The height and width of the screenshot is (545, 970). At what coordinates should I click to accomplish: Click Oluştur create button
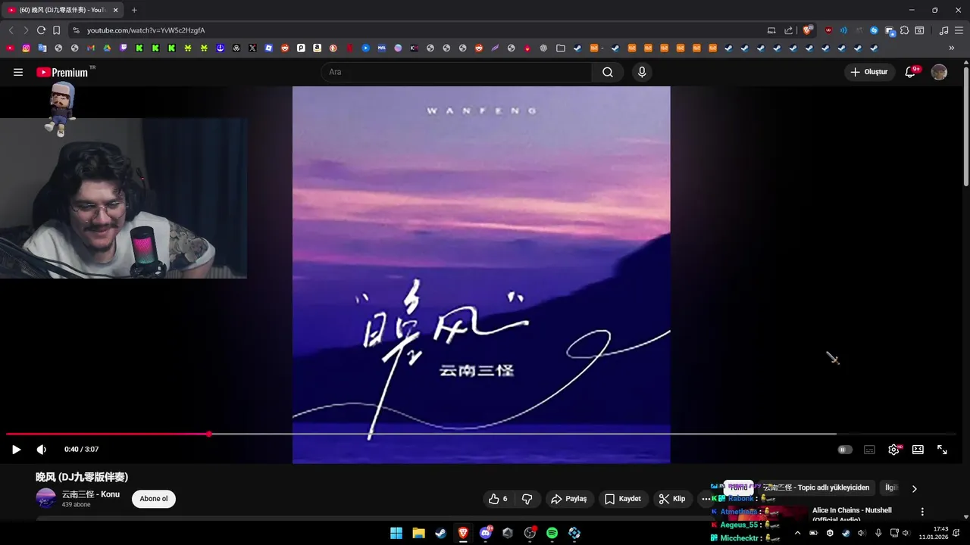click(x=870, y=72)
